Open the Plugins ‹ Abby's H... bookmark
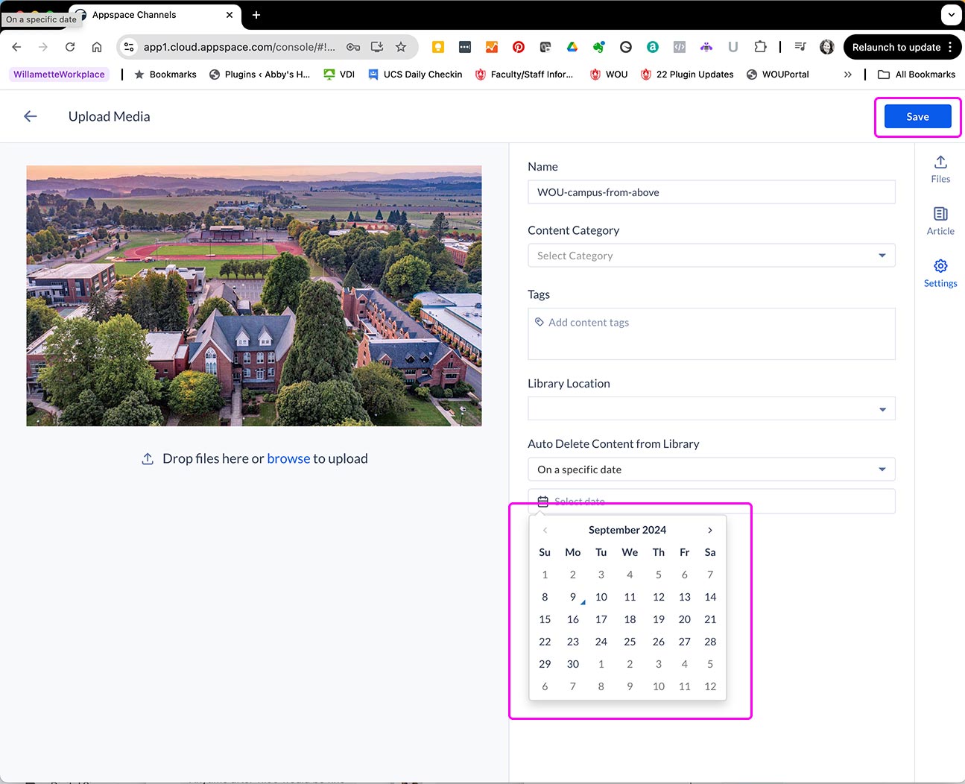The width and height of the screenshot is (965, 784). click(259, 75)
